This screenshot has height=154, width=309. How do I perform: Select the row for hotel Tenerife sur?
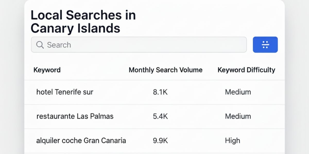[154, 92]
